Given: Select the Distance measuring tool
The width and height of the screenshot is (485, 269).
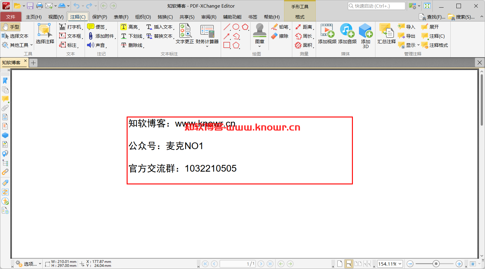Looking at the screenshot, I should [304, 27].
